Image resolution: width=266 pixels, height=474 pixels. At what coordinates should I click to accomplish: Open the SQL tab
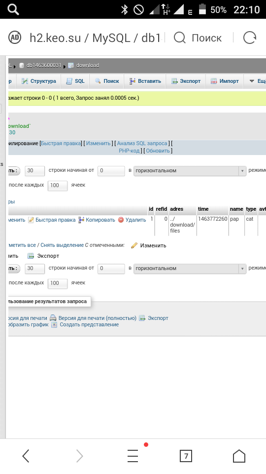pos(75,81)
